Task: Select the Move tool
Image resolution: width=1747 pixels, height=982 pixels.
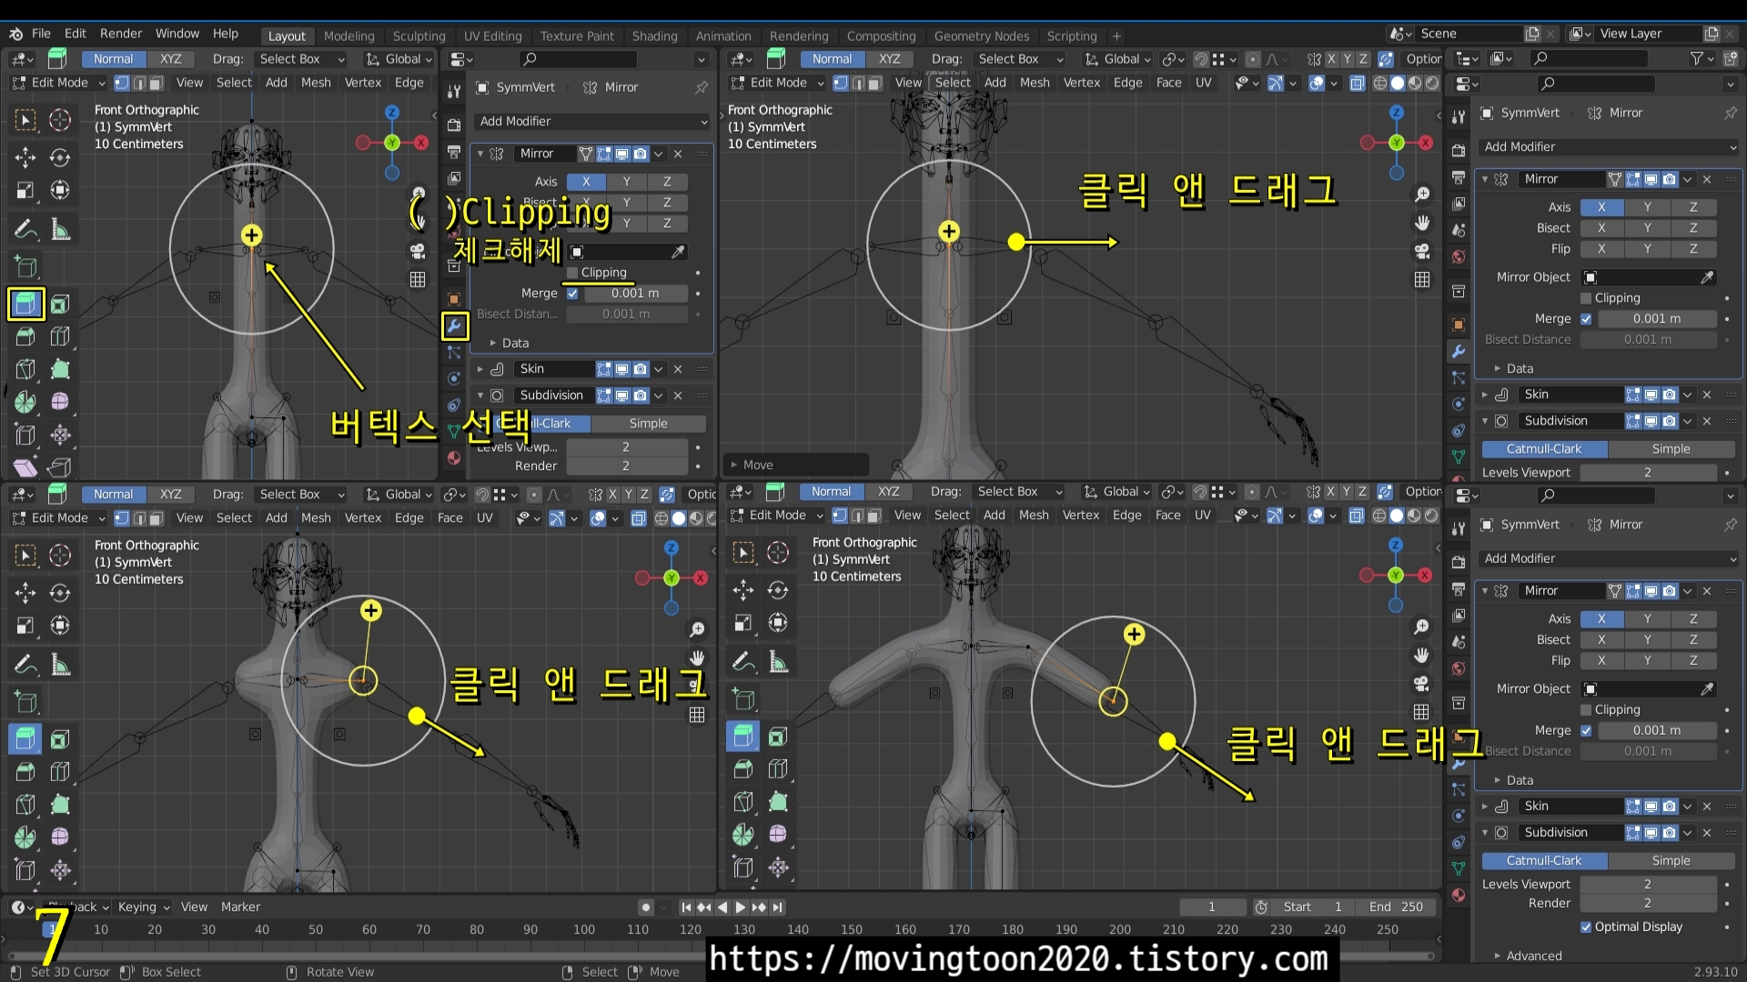Action: (x=25, y=157)
